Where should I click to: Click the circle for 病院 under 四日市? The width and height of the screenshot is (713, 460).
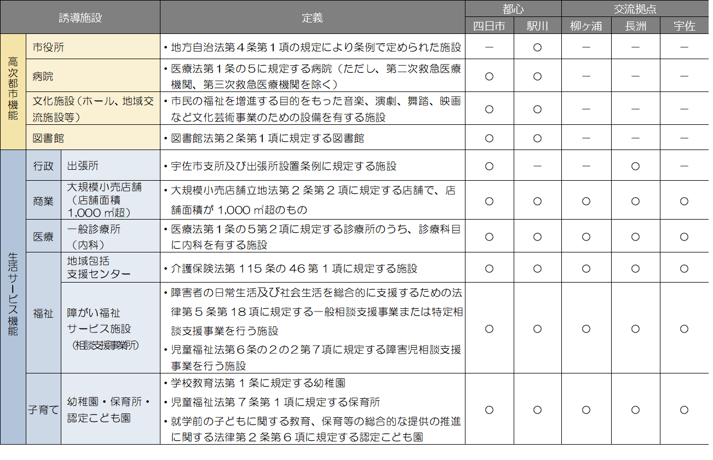tap(490, 76)
